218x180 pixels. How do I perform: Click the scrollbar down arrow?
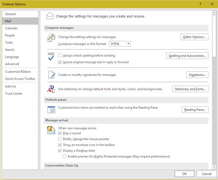(x=214, y=167)
